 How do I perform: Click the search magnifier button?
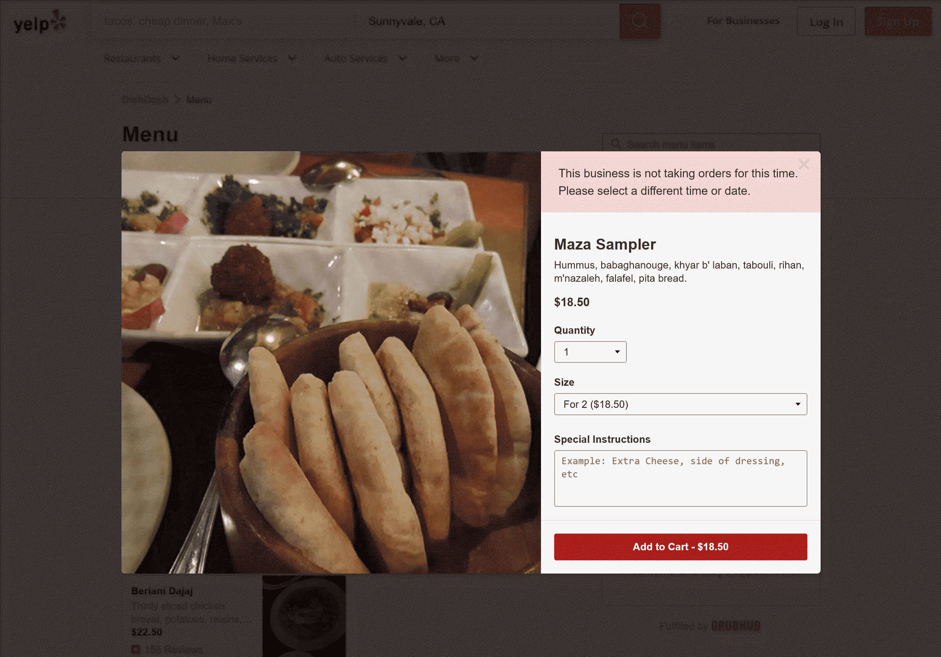point(639,21)
